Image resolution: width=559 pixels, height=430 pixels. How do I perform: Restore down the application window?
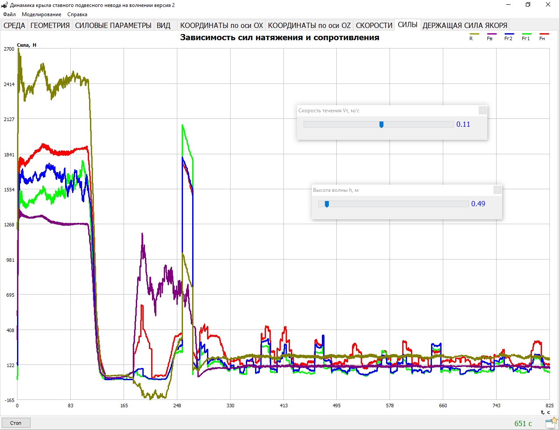(x=528, y=5)
